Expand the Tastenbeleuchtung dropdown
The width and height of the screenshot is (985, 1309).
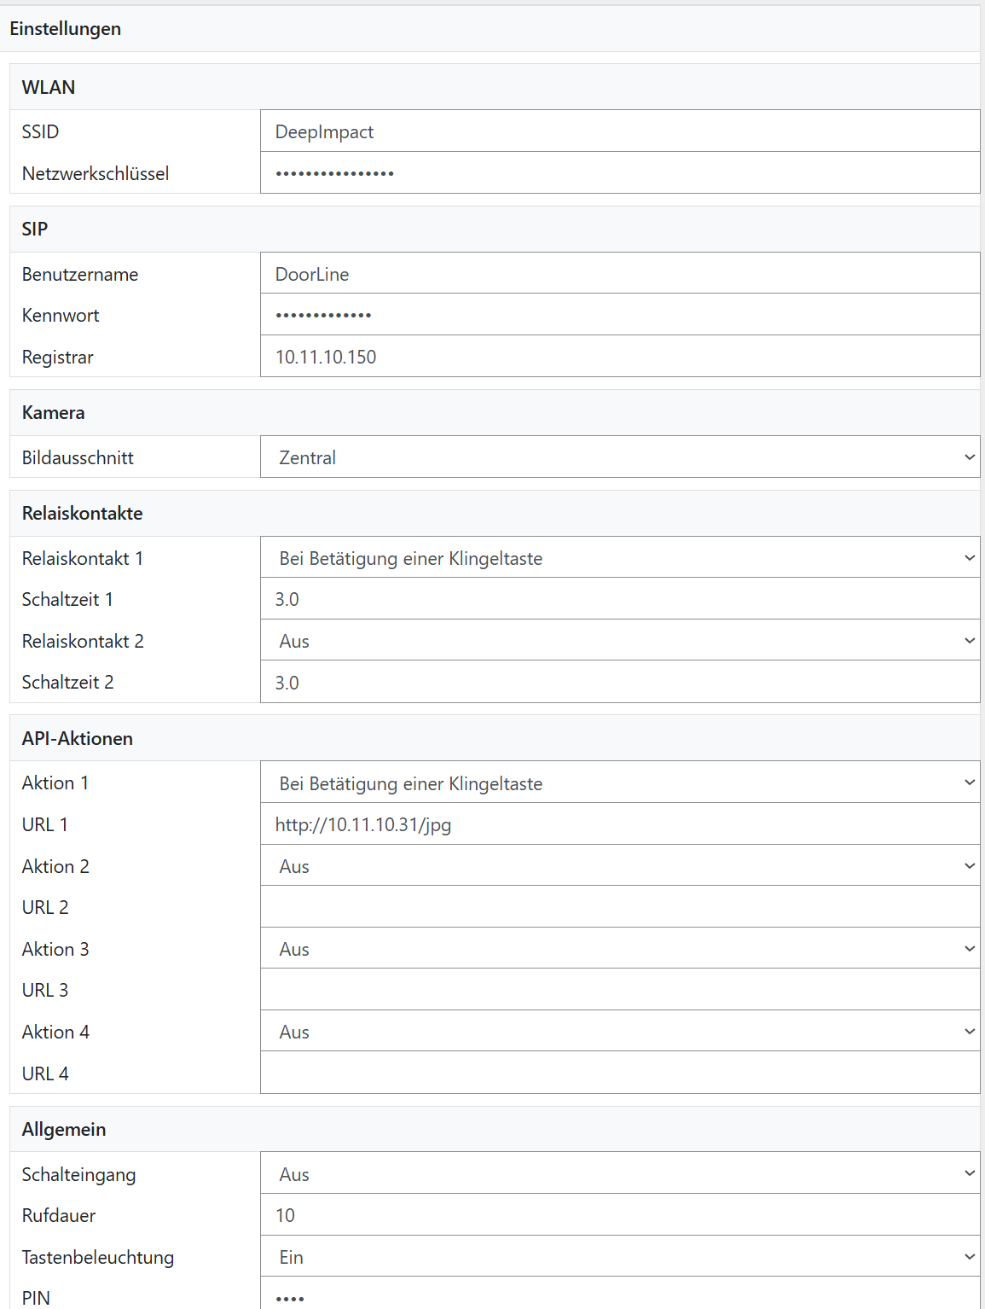tap(619, 1257)
